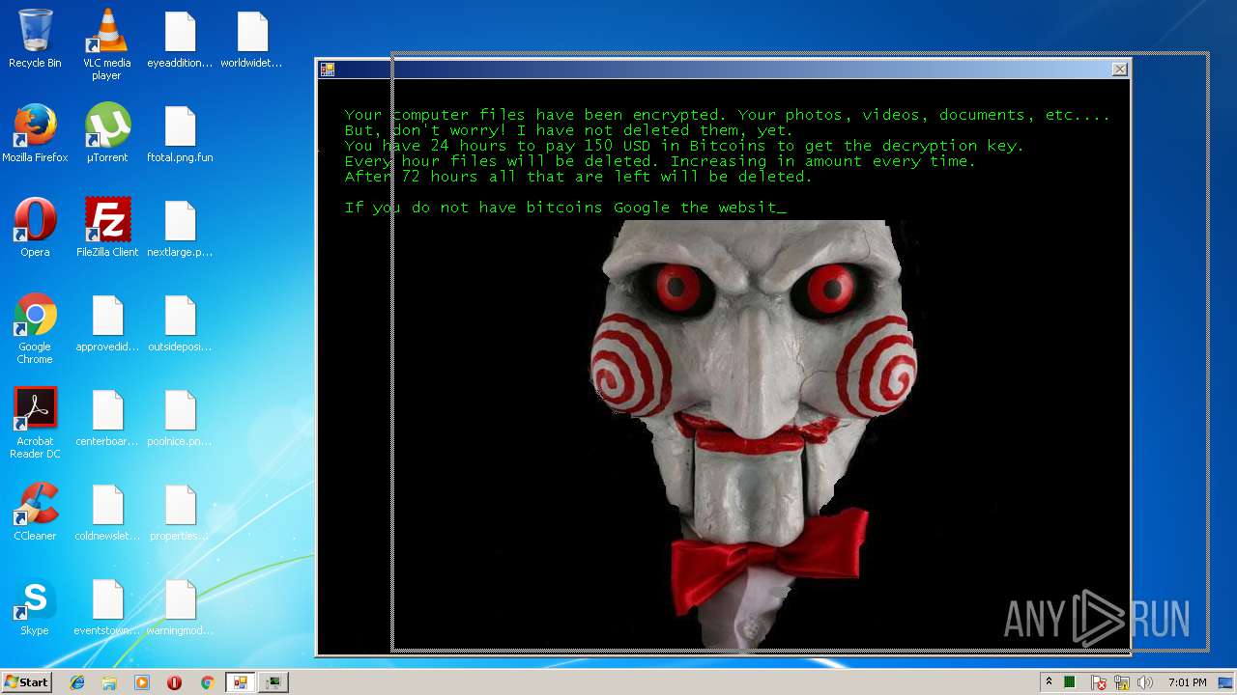Launch Opera from the taskbar
Image resolution: width=1237 pixels, height=695 pixels.
(x=174, y=682)
